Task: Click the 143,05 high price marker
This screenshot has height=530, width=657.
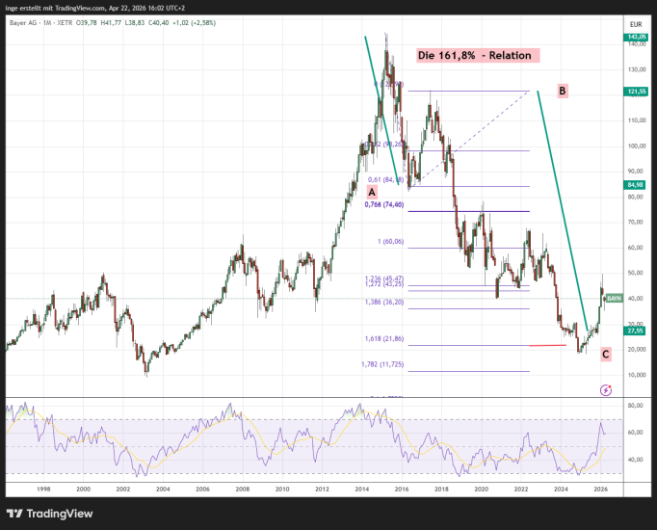Action: click(x=636, y=37)
